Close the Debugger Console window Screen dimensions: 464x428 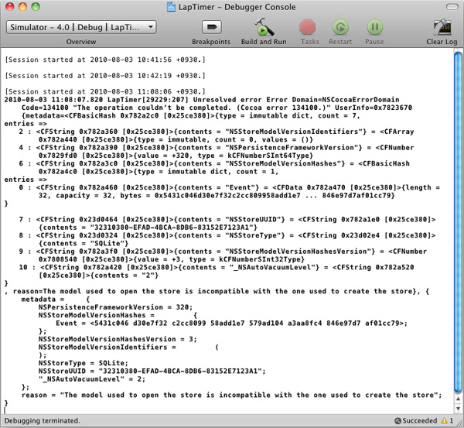pyautogui.click(x=10, y=6)
